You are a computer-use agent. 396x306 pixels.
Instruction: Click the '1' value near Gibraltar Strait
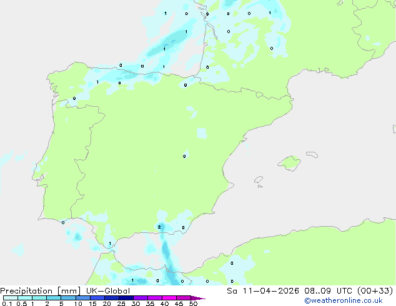tap(110, 244)
